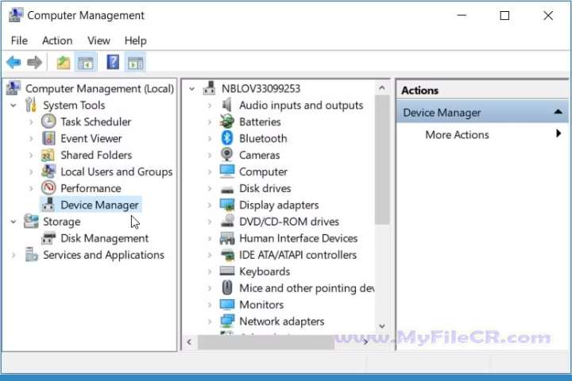Click the Batteries icon
Viewport: 572px width, 381px height.
click(x=227, y=121)
